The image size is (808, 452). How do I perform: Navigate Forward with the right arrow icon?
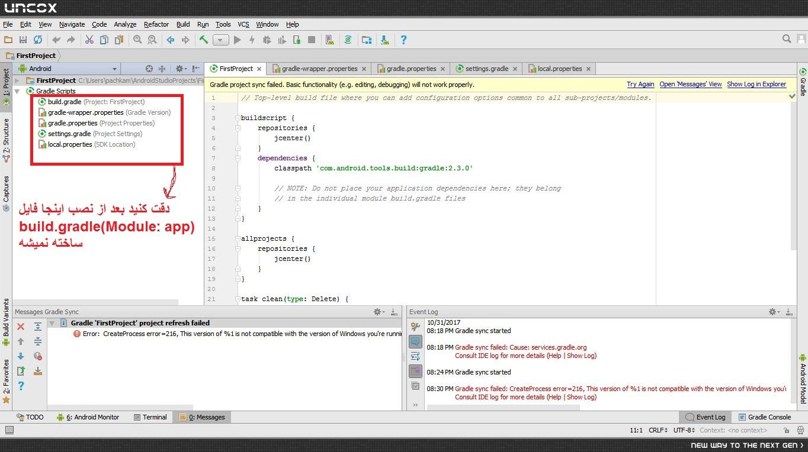click(x=185, y=40)
